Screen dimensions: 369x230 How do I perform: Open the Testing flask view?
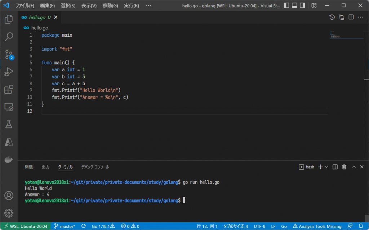pos(9,125)
